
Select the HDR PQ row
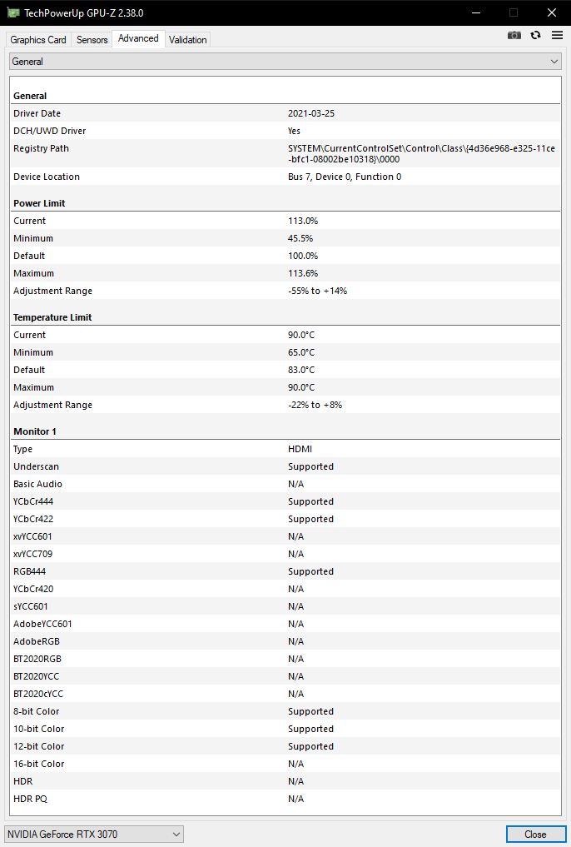tap(285, 799)
